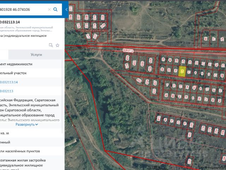Image resolution: width=226 pixels, height=170 pixels.
Task: Select parcel 82 on the map
Action: click(x=166, y=95)
